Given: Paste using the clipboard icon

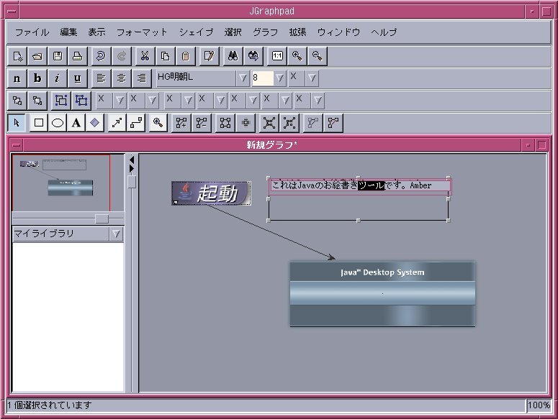Looking at the screenshot, I should 186,56.
